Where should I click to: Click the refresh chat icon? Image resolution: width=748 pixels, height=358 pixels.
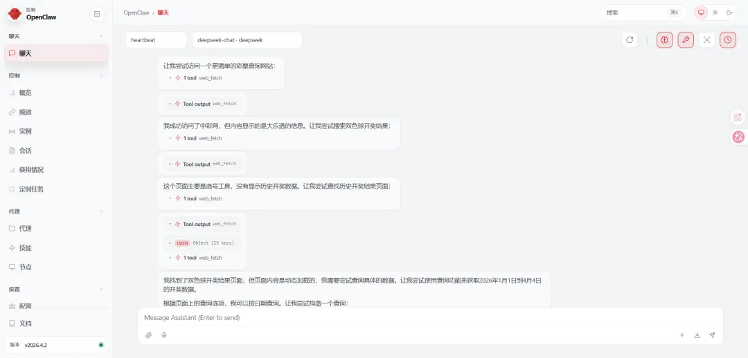pos(630,40)
